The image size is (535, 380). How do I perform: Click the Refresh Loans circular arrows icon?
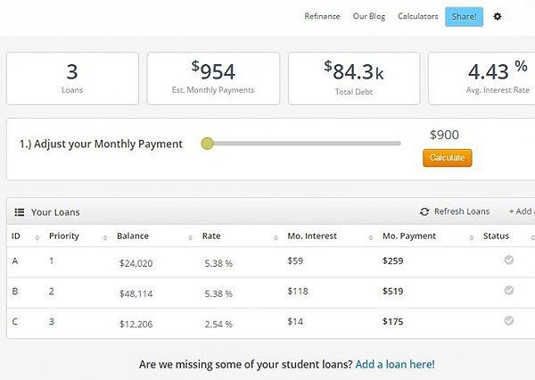tap(424, 211)
